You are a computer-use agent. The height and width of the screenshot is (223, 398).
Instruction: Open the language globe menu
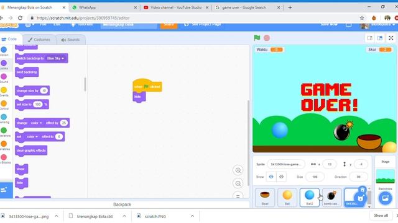[29, 25]
